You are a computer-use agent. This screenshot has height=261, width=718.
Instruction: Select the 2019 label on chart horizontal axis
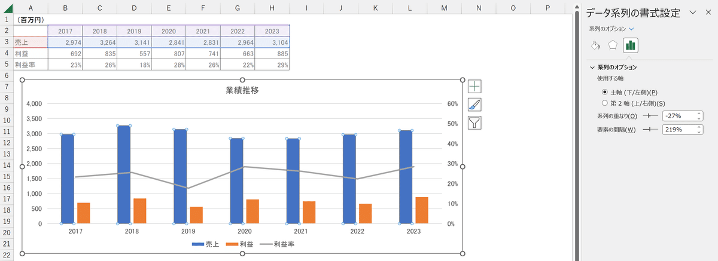188,231
